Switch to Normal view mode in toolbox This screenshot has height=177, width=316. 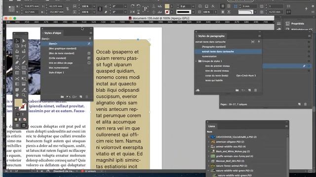tap(17, 125)
